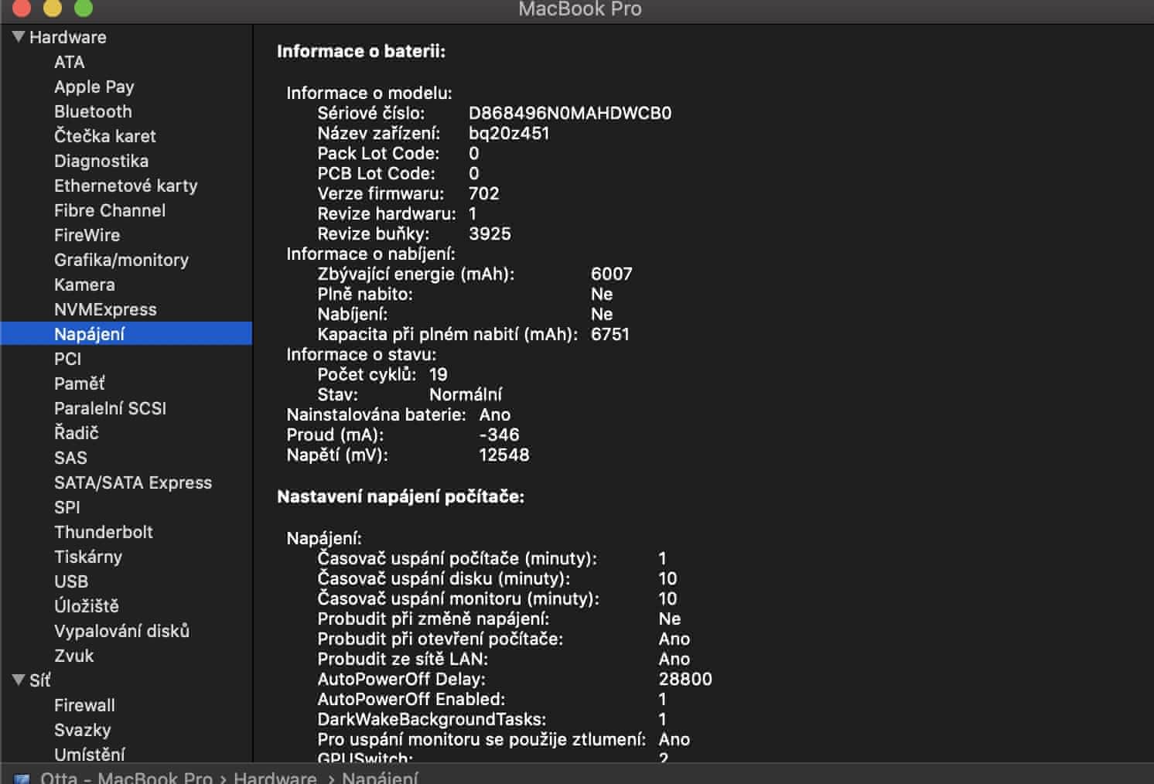The width and height of the screenshot is (1154, 784).
Task: Click Hardware in the bottom path bar
Action: pos(275,778)
